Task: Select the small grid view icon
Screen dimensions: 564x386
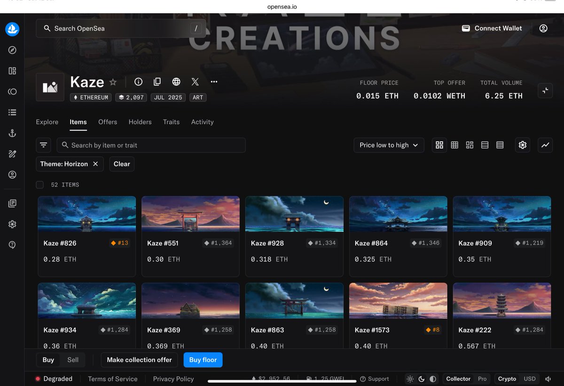Action: pos(454,145)
